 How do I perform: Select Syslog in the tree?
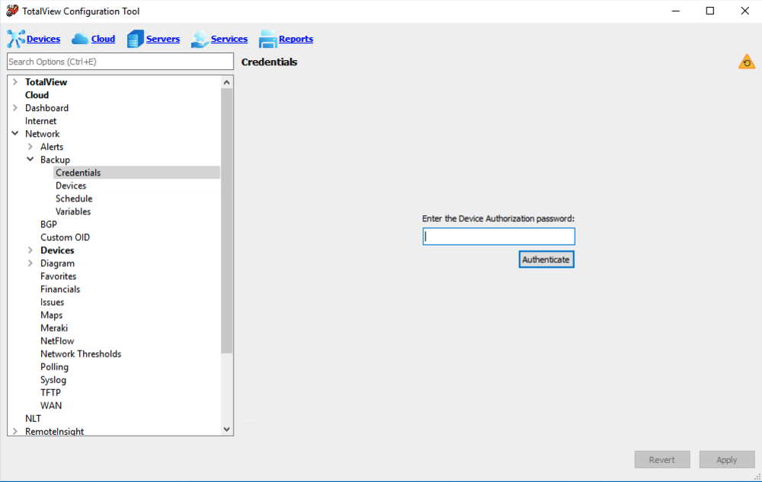click(53, 379)
